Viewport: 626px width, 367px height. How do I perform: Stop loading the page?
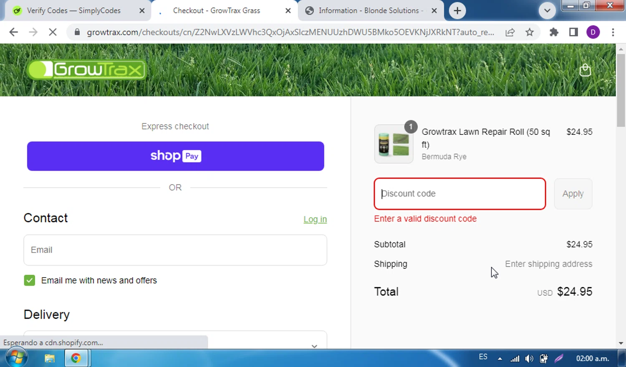click(53, 32)
